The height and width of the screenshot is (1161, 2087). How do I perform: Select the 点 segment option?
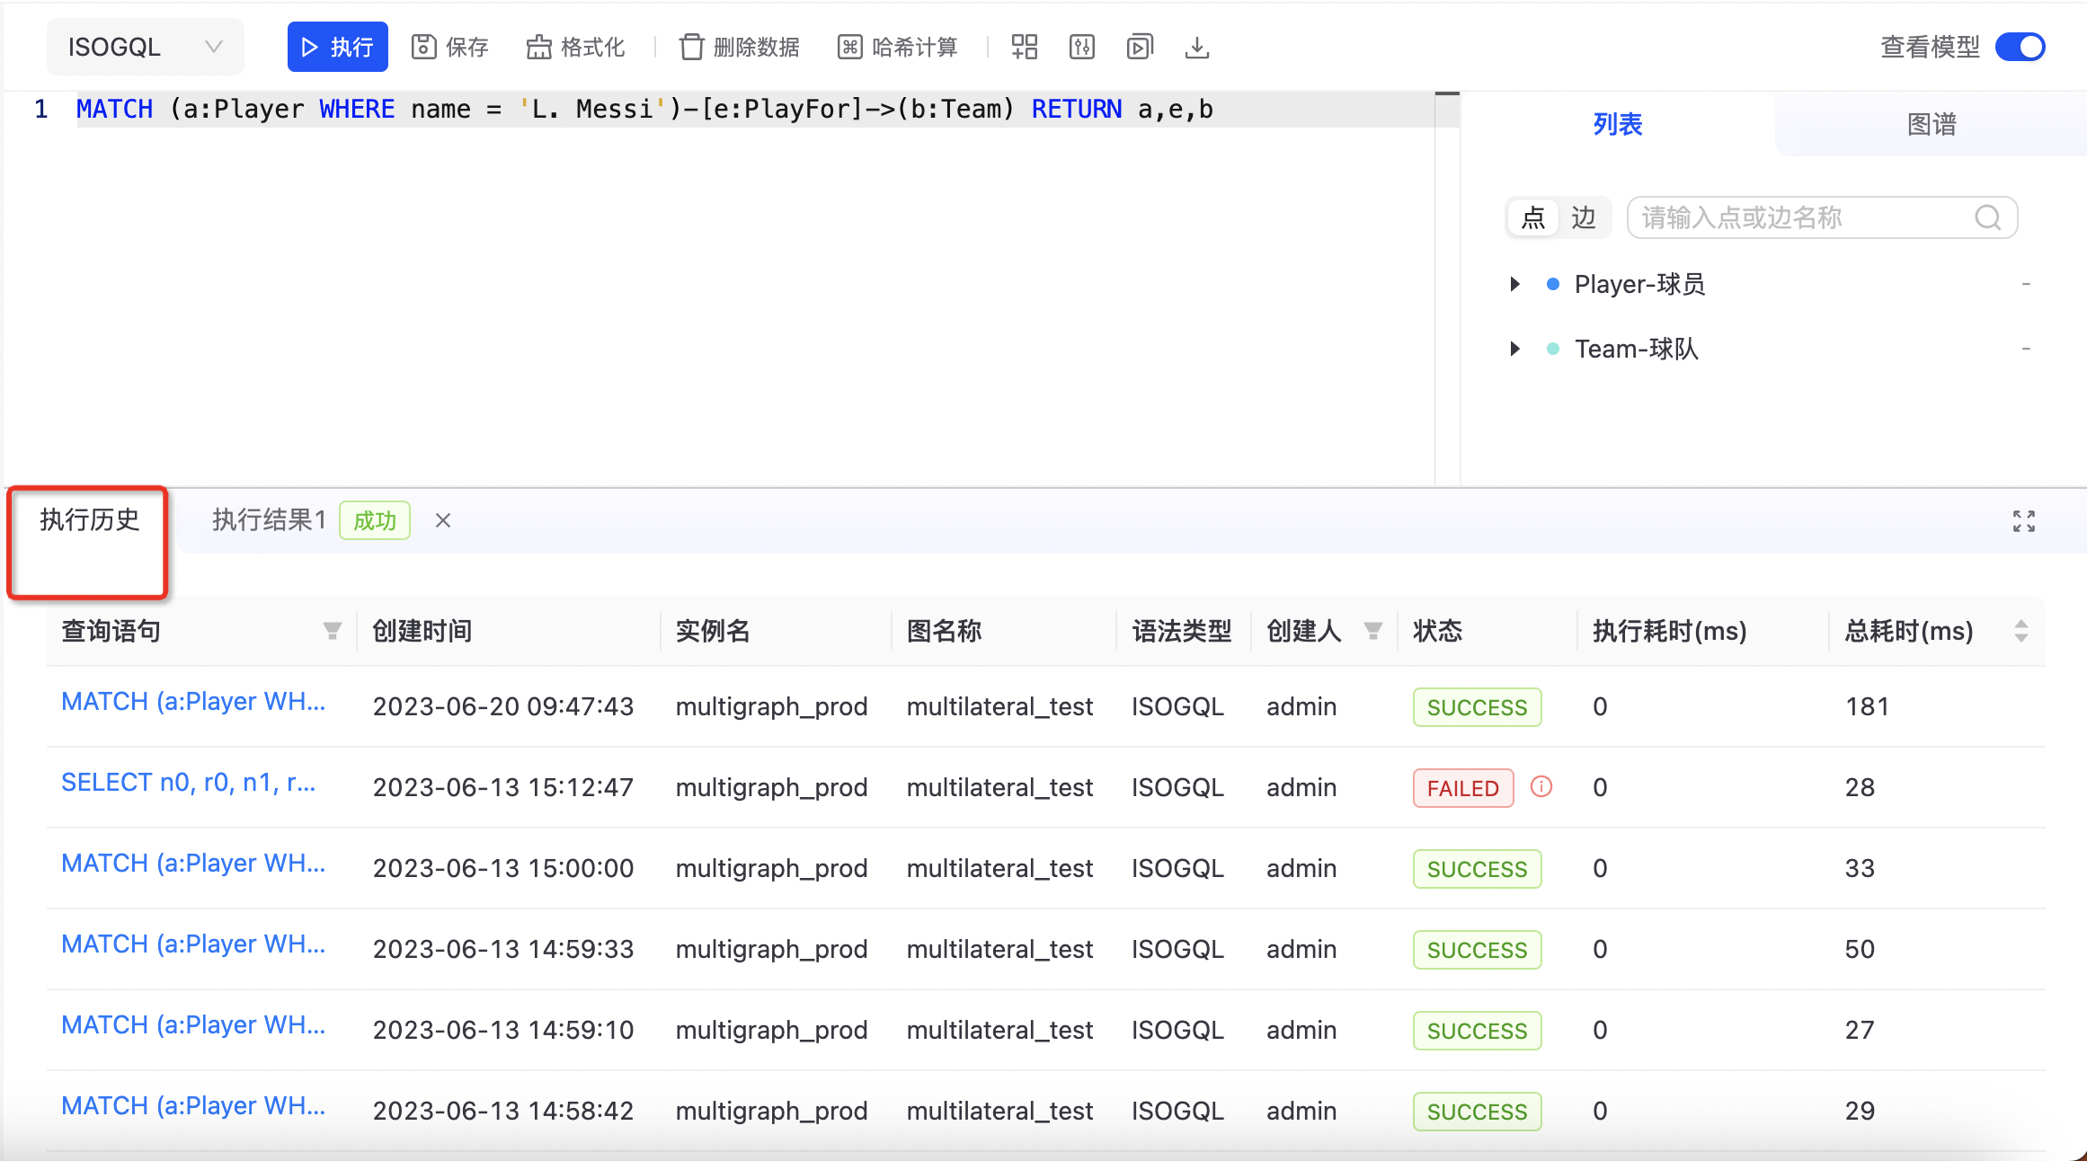pyautogui.click(x=1533, y=217)
